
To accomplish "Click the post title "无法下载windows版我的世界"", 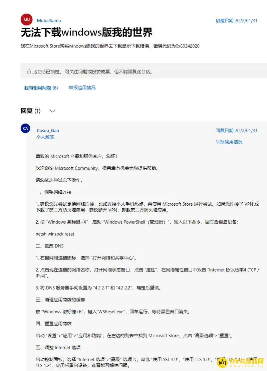I will [x=86, y=33].
